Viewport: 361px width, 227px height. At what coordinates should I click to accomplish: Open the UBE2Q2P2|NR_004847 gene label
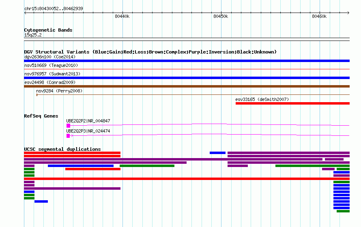point(88,121)
